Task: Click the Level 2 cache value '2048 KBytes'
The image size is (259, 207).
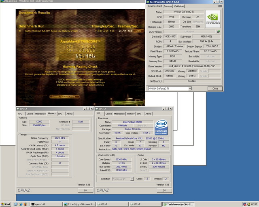Action: point(159,167)
